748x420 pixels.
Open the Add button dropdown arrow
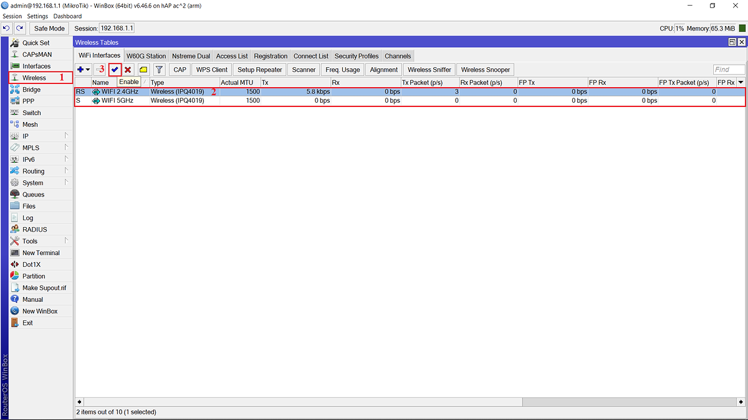tap(88, 70)
